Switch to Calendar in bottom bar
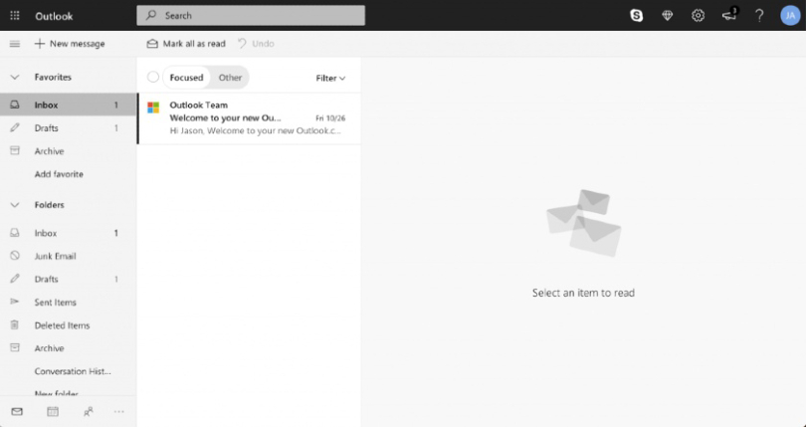This screenshot has height=427, width=806. pyautogui.click(x=53, y=411)
